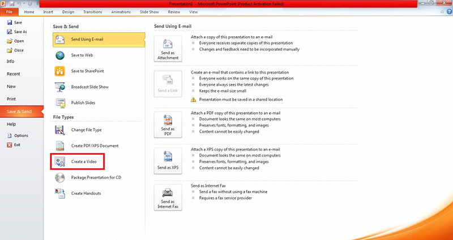Image resolution: width=453 pixels, height=240 pixels.
Task: Click Send as Attachment button
Action: (168, 49)
